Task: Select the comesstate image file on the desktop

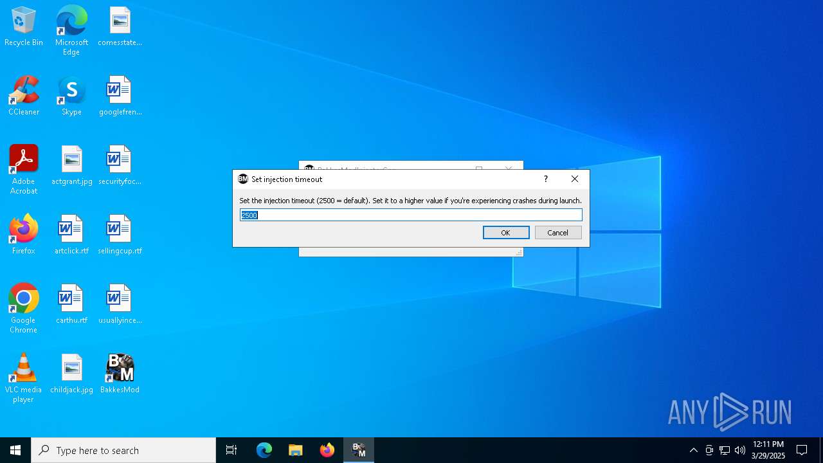Action: pos(120,27)
